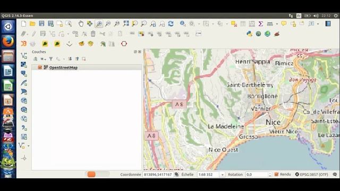Open the Help contents book icon
Image resolution: width=340 pixels, height=191 pixels.
coord(328,23)
